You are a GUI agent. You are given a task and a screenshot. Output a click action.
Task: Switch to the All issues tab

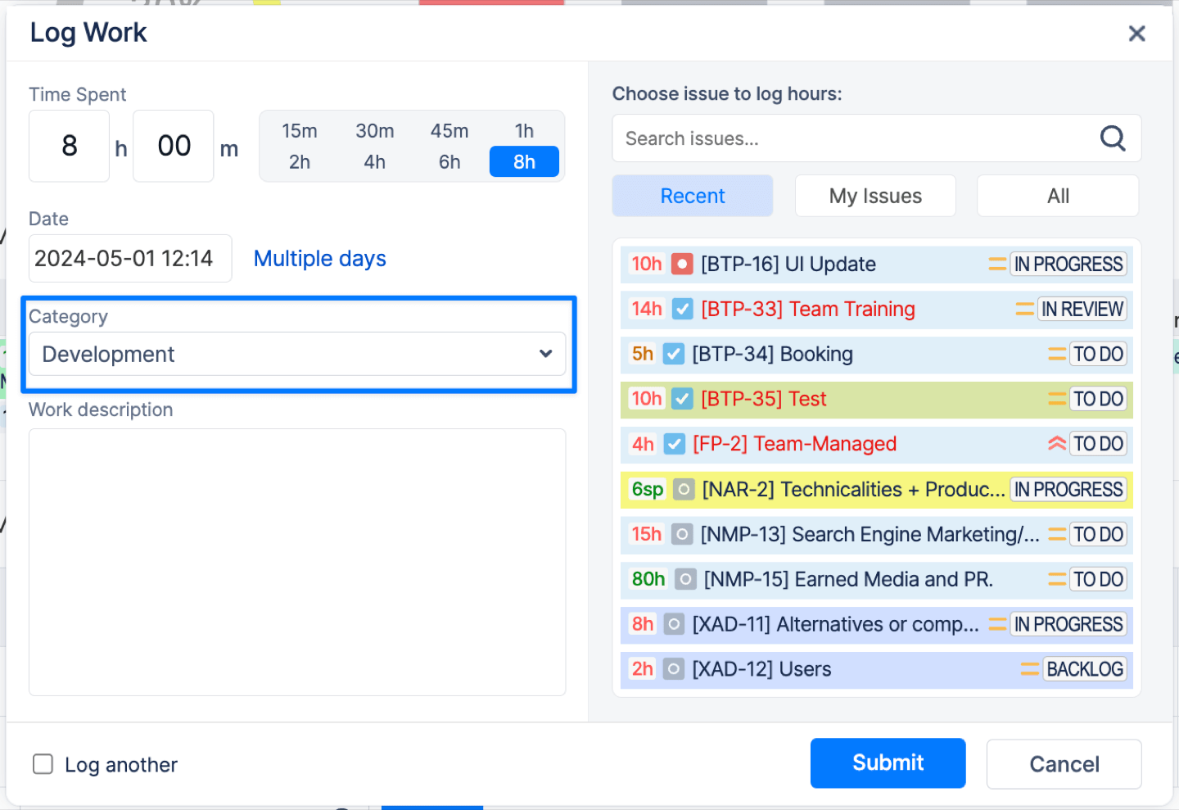pyautogui.click(x=1058, y=196)
